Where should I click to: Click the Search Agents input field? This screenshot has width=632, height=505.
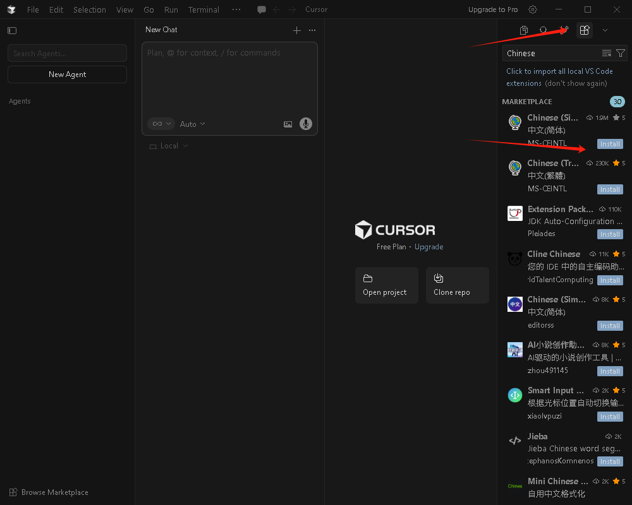tap(67, 54)
